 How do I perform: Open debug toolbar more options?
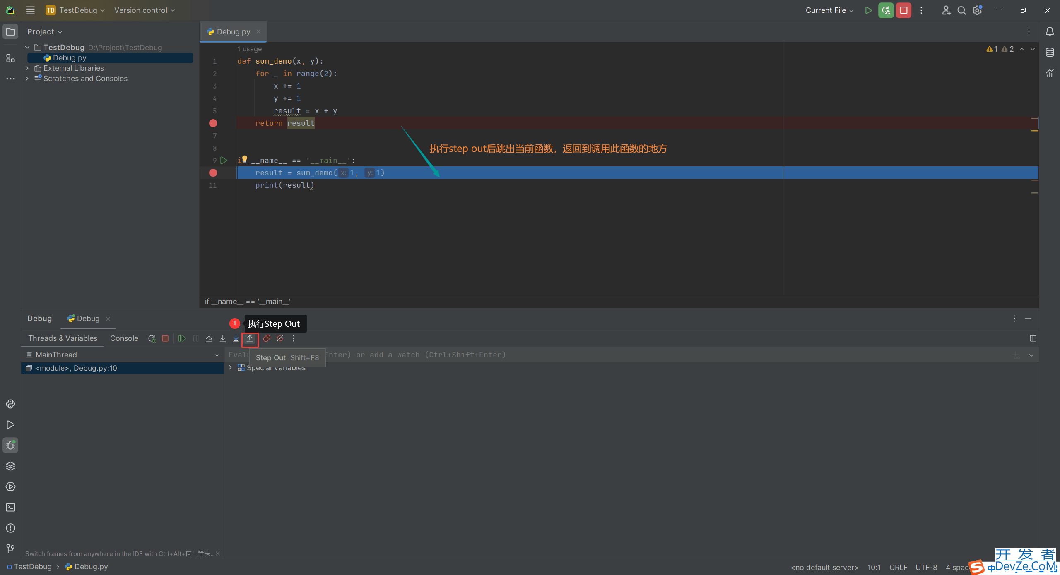(x=294, y=338)
